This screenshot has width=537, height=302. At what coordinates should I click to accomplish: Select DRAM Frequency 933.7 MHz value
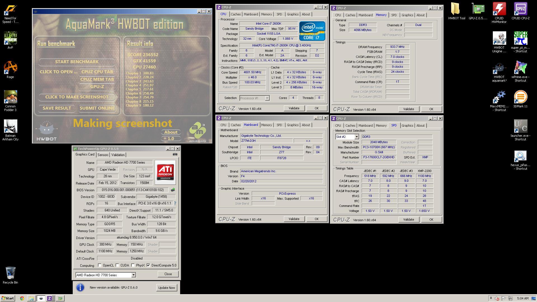pos(397,47)
